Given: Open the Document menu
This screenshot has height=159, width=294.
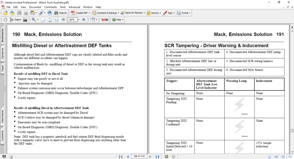Looking at the screenshot, I should 35,7.
